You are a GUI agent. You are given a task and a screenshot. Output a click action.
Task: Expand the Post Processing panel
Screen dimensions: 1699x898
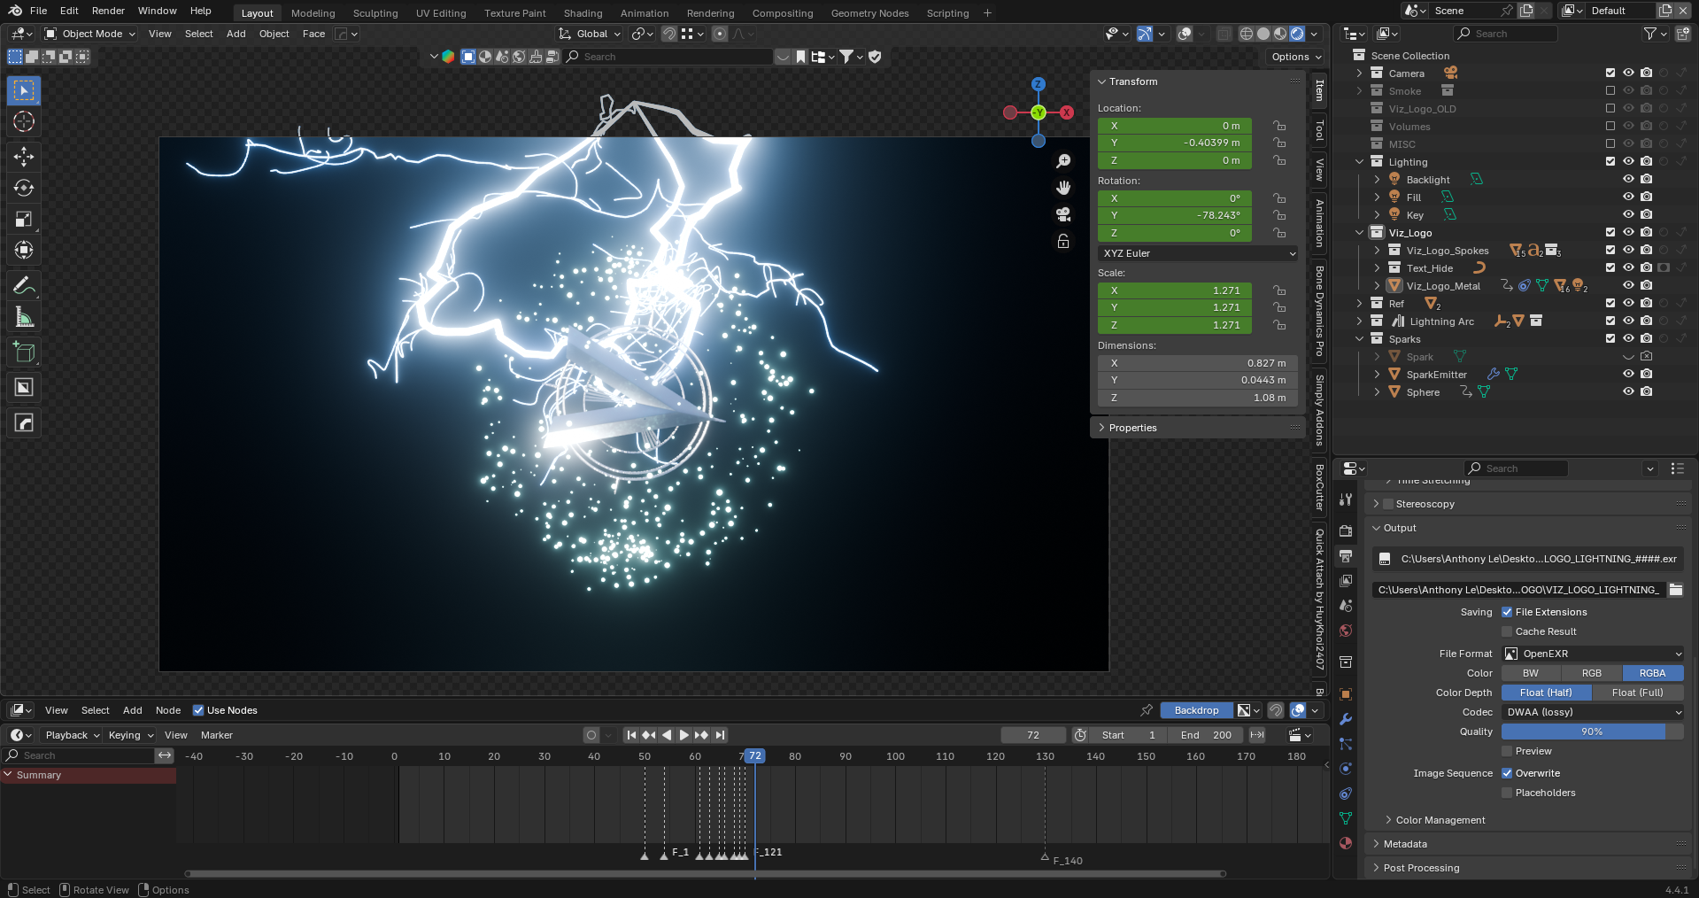pos(1421,868)
